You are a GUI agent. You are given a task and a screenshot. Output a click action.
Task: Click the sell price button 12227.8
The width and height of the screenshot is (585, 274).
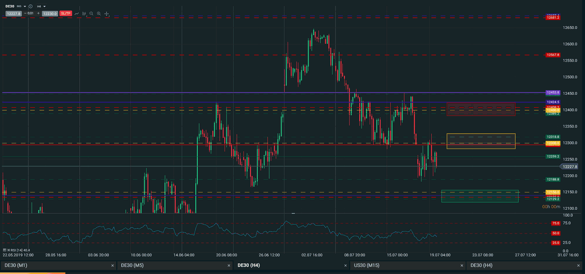pyautogui.click(x=14, y=14)
